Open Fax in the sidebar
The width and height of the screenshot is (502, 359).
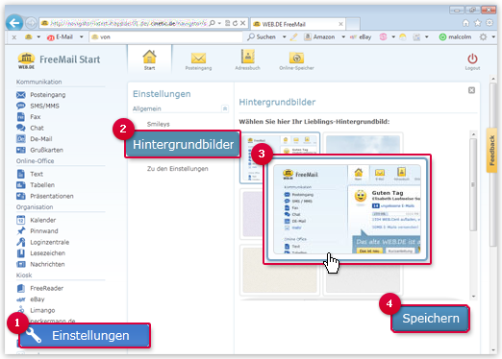click(29, 117)
